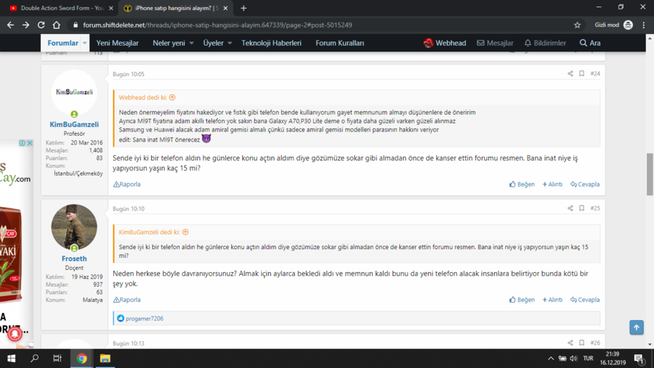Open File Explorer from taskbar
The image size is (654, 368).
105,359
